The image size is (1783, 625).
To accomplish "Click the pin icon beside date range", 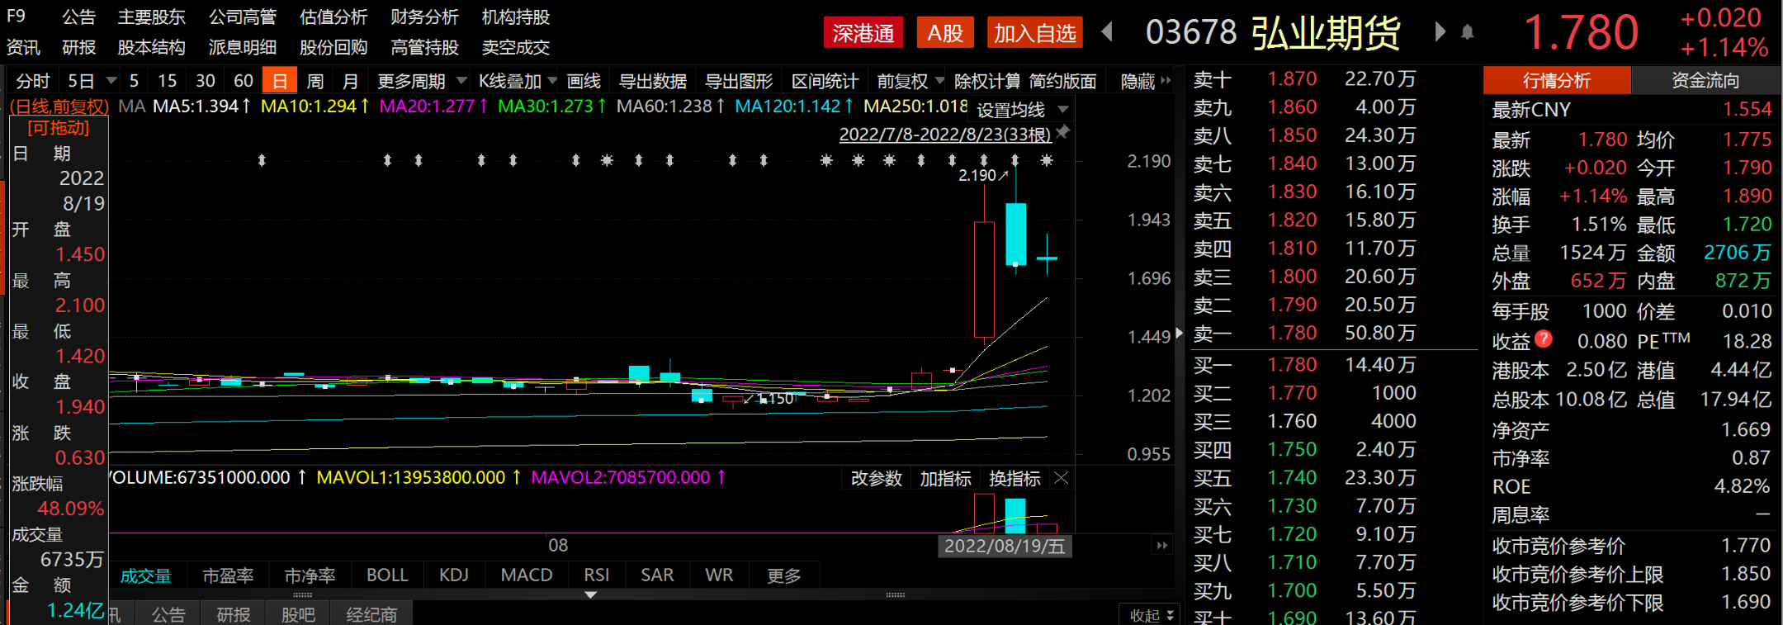I will pyautogui.click(x=1063, y=132).
